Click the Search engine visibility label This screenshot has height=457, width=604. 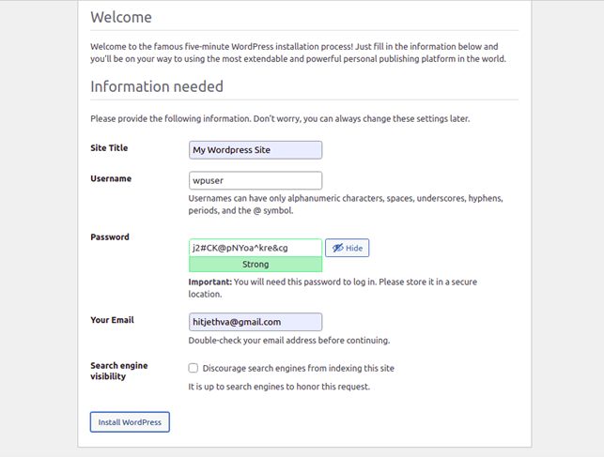(x=119, y=371)
